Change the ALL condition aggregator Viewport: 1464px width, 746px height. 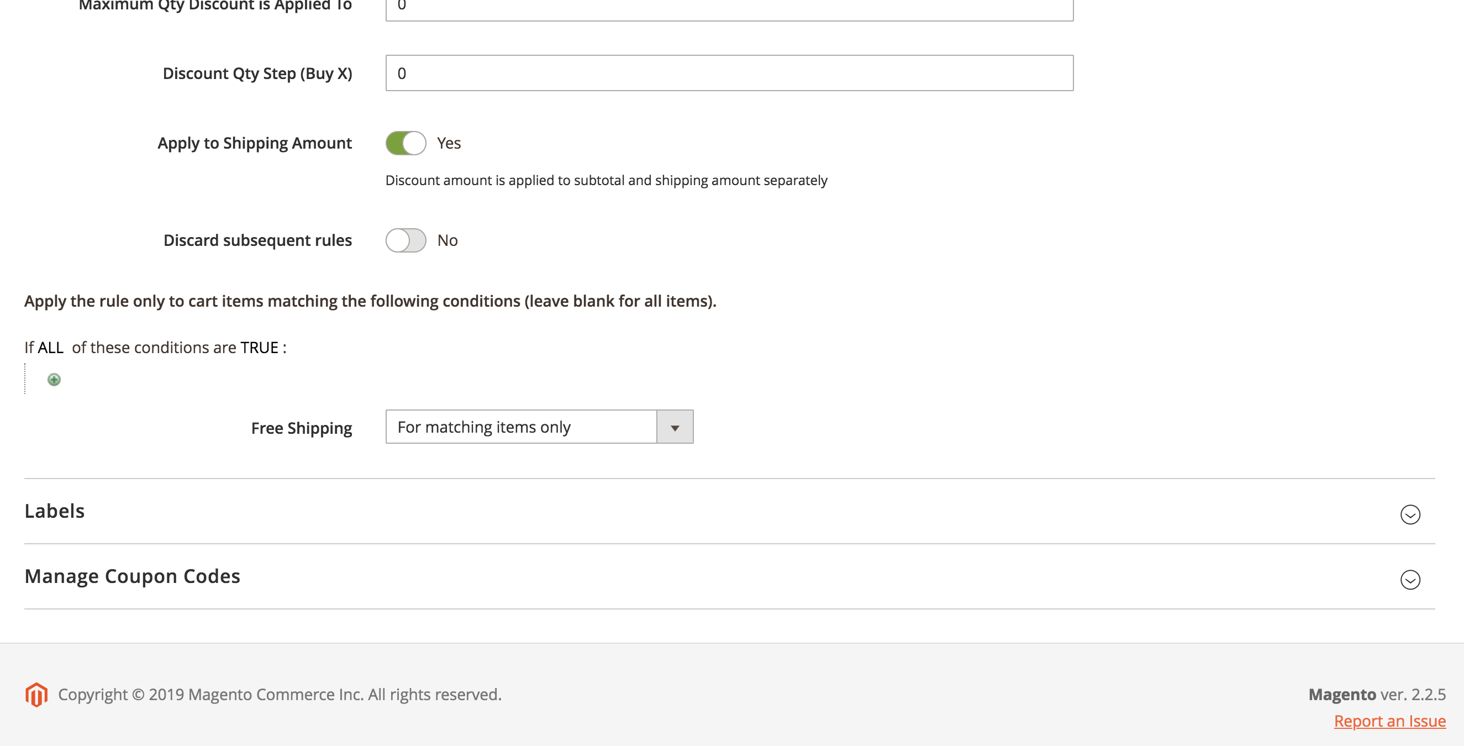coord(51,348)
